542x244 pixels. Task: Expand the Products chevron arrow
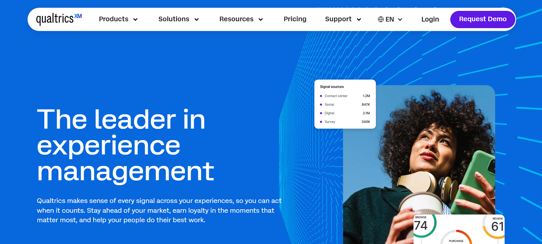point(135,19)
